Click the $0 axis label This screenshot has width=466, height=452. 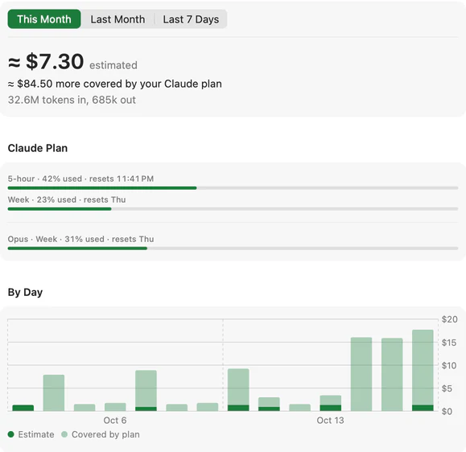[447, 411]
